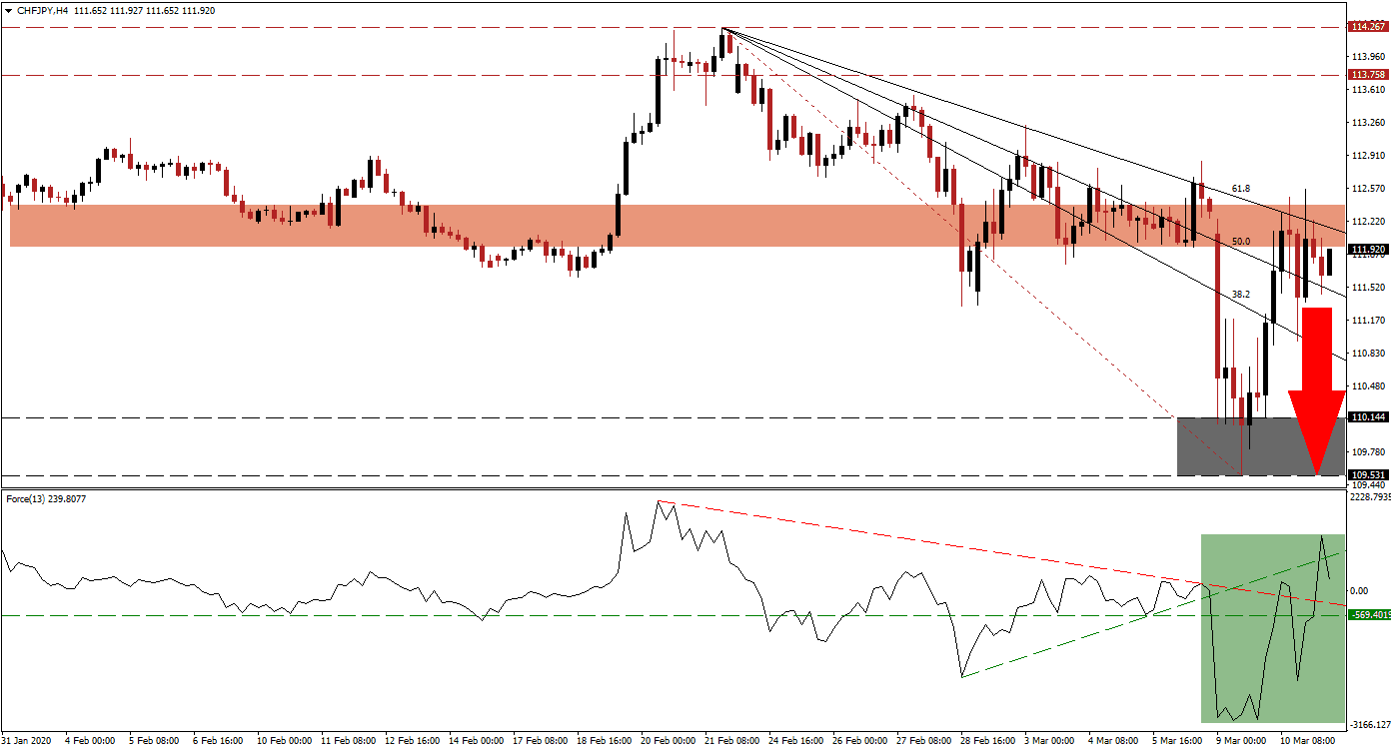Click the 14 Feb 00:00 time label
Screen dimensions: 1391x752
coord(476,742)
